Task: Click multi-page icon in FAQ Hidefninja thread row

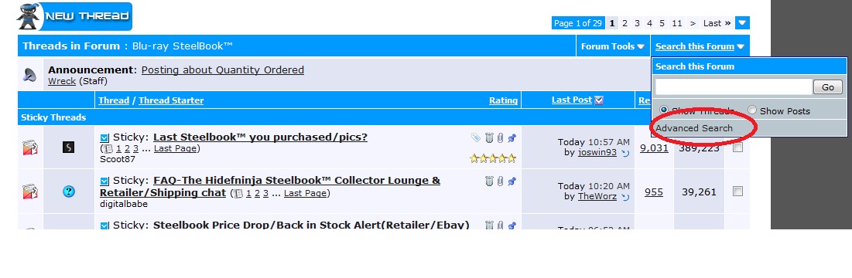Action: pyautogui.click(x=238, y=194)
